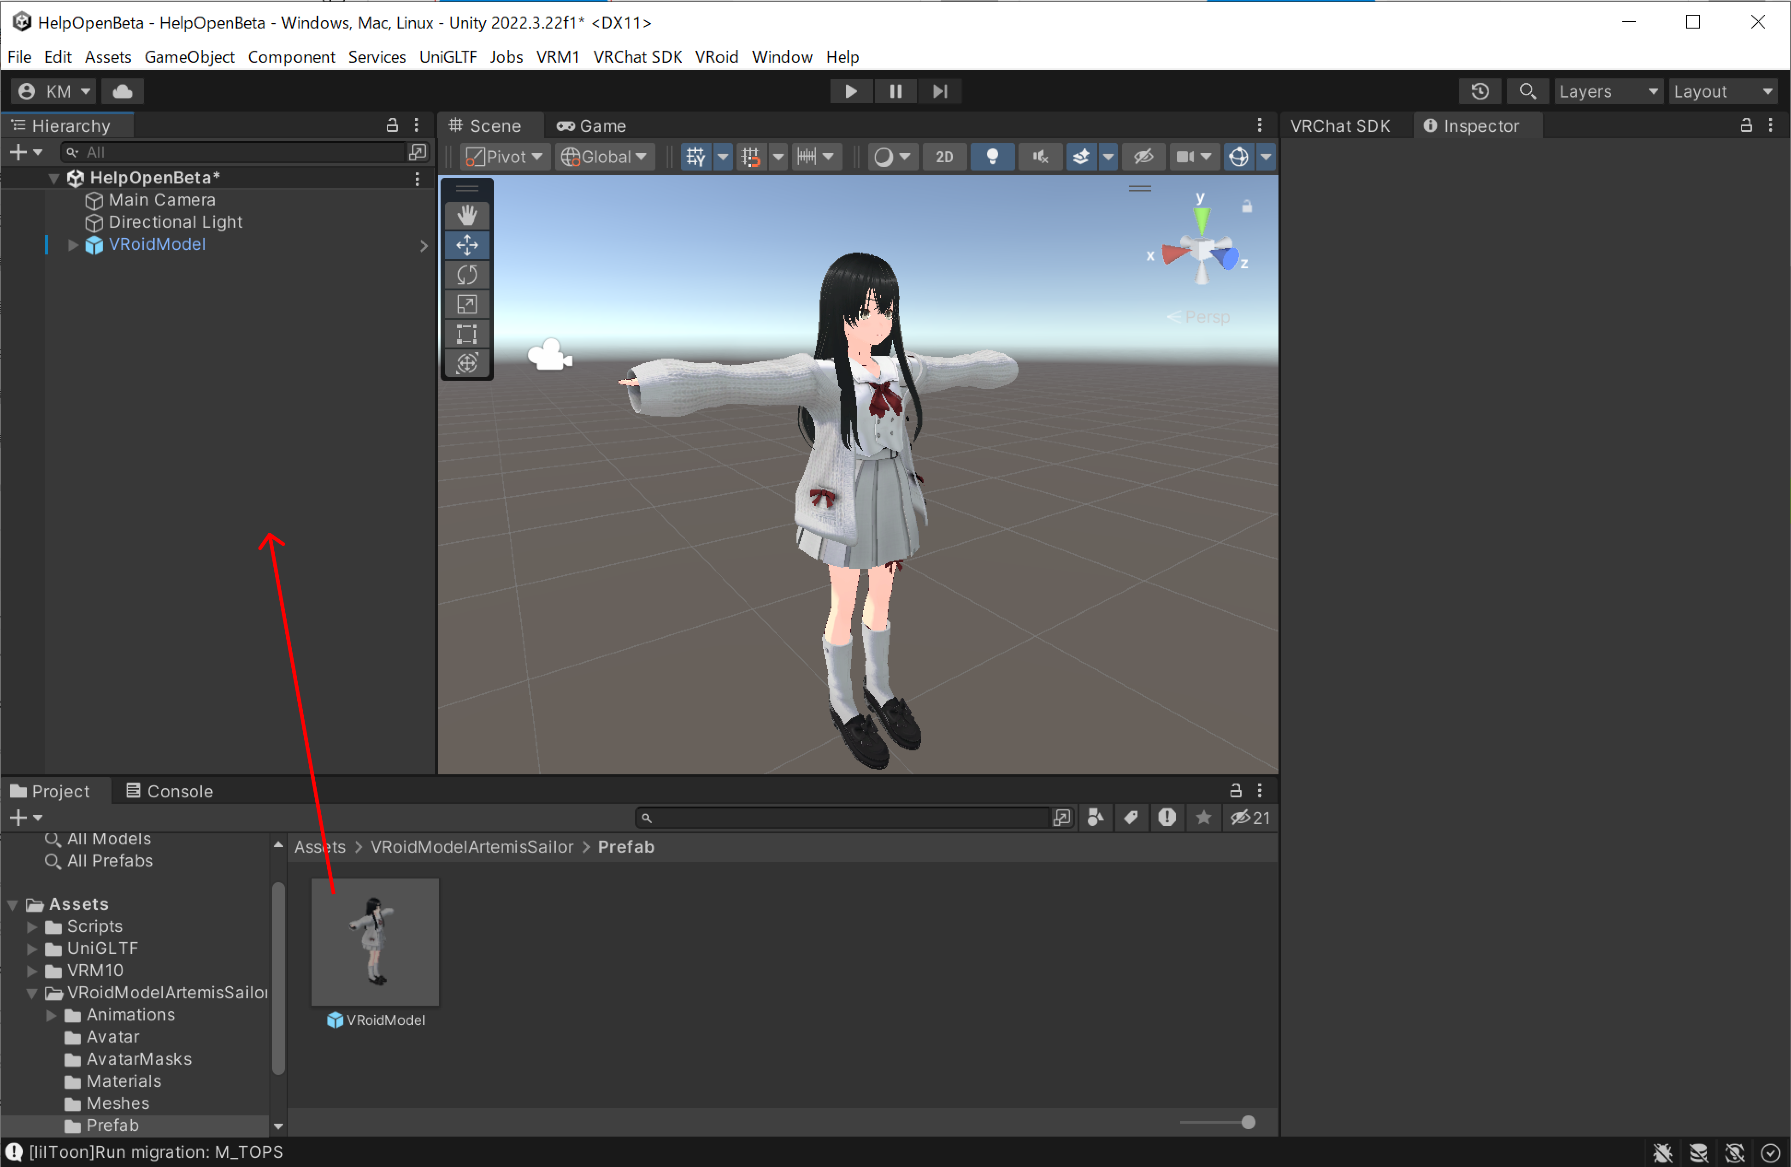Image resolution: width=1791 pixels, height=1167 pixels.
Task: Open the global search magnifier
Action: [1527, 91]
